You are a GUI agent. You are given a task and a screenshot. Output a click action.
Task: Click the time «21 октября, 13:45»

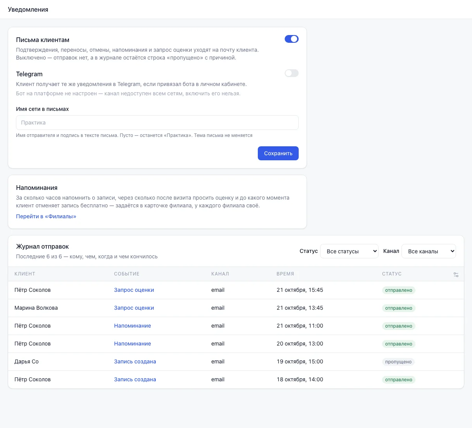click(x=300, y=308)
